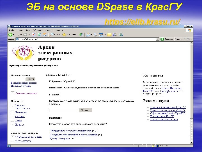Viewport: 202px width, 152px height.
Task: Open Favorites using the star icon
Action: (64, 35)
